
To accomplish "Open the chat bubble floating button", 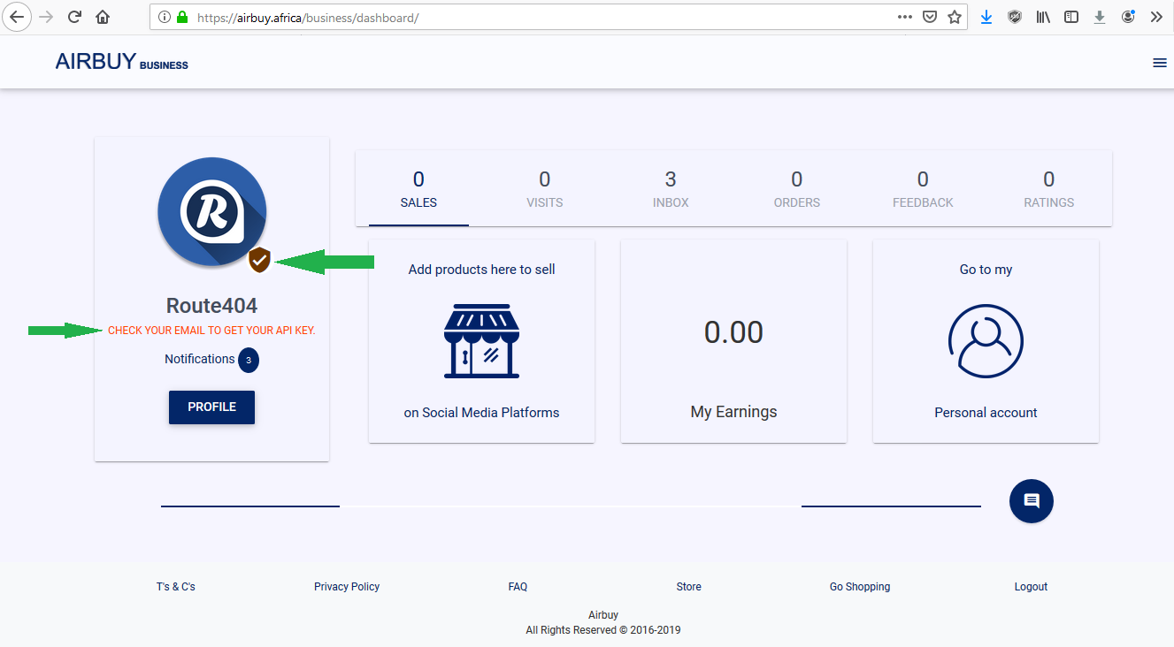I will (x=1031, y=501).
